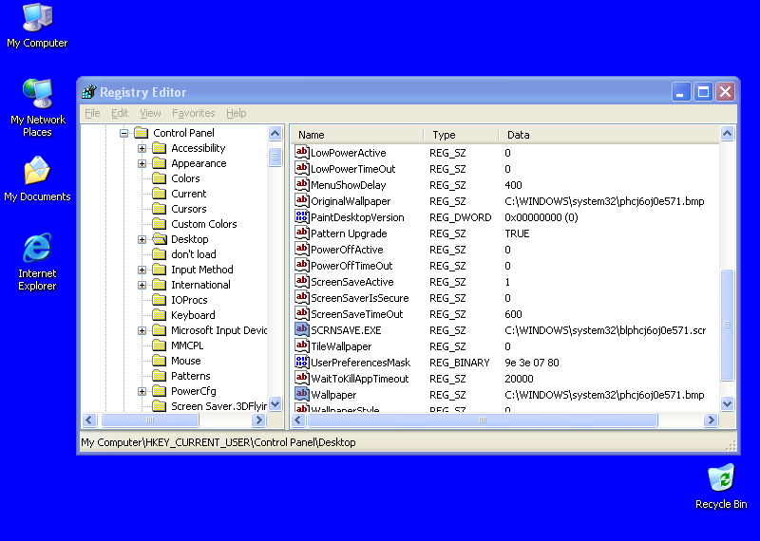Click the data value 600

point(513,314)
